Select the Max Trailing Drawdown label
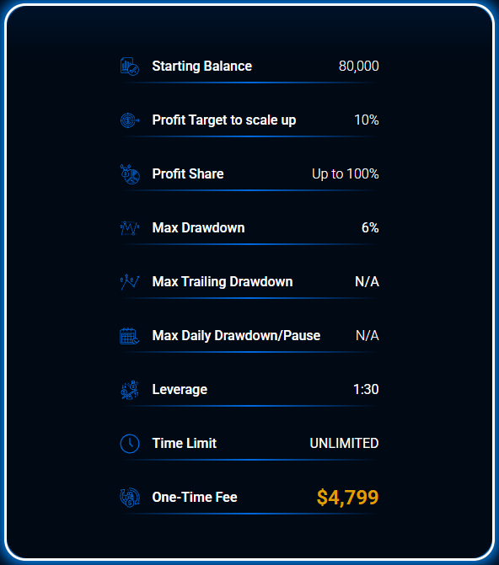Screen dimensions: 499x565 [x=223, y=282]
